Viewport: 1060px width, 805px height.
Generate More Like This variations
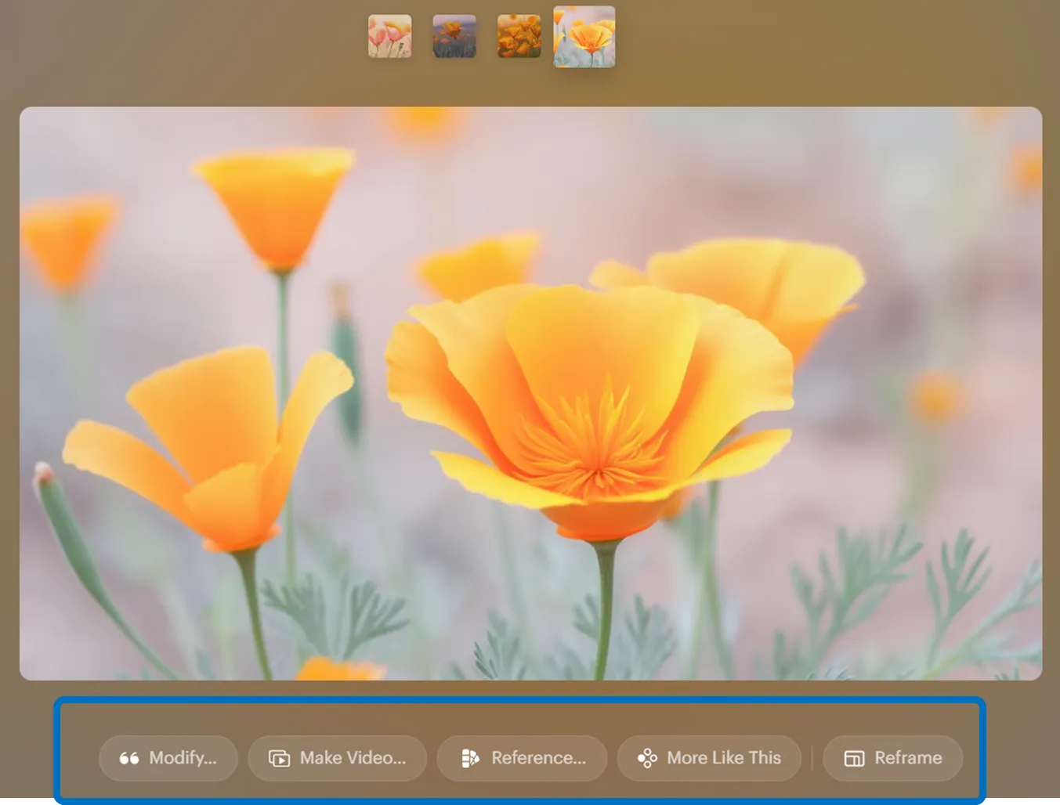pyautogui.click(x=708, y=758)
